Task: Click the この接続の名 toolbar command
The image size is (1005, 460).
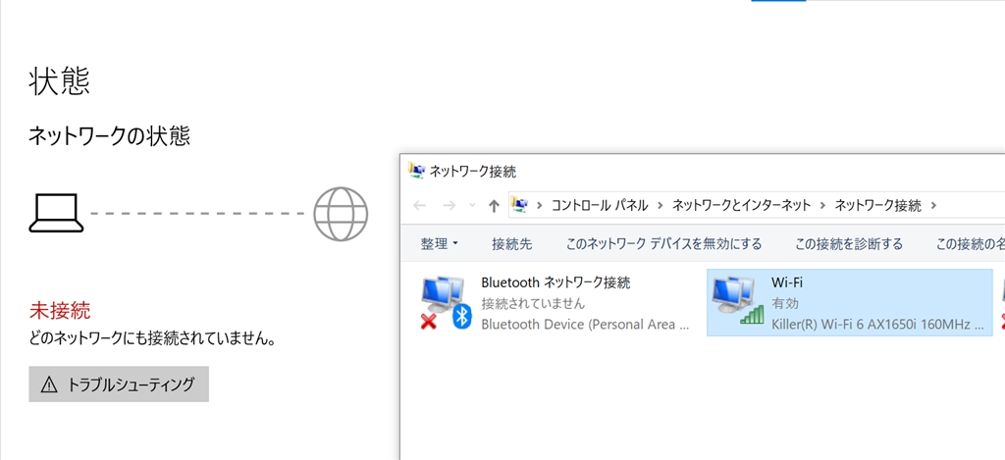Action: 971,243
